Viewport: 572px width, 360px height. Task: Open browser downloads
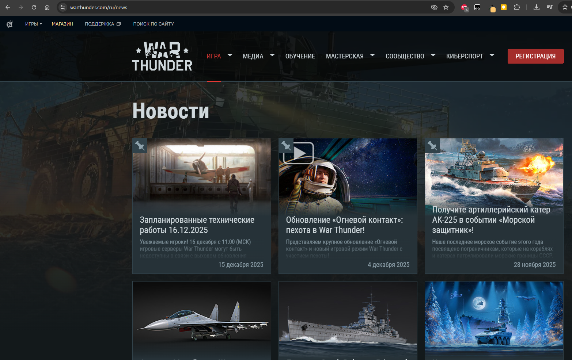point(537,7)
